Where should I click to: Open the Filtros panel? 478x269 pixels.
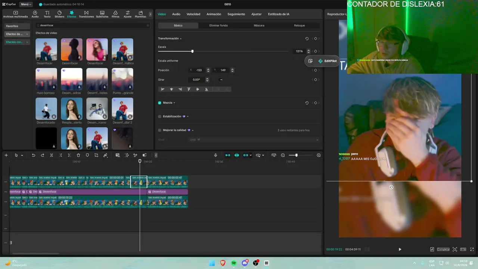pos(115,14)
